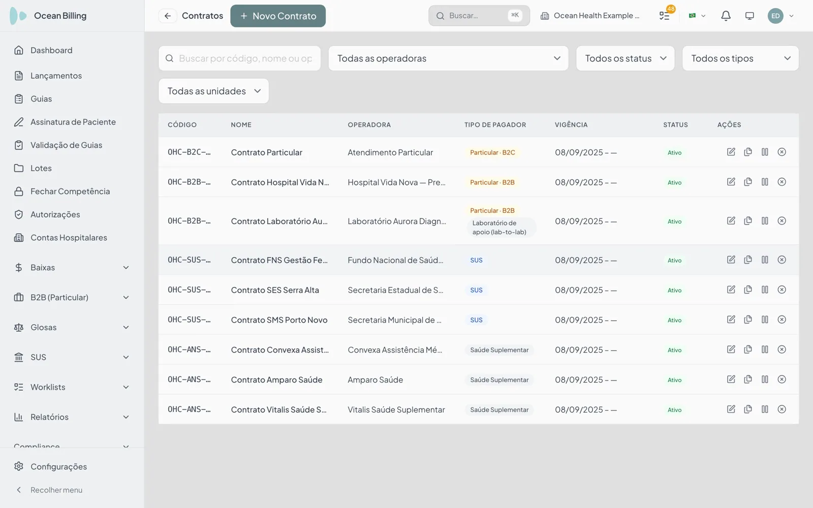
Task: Click Recolher menu to collapse sidebar
Action: click(x=72, y=490)
